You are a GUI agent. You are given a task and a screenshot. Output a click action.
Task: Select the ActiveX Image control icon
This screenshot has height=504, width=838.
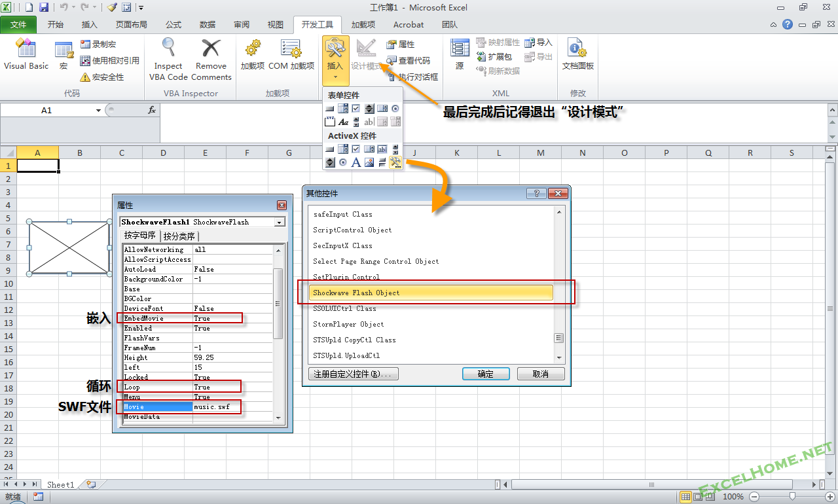(369, 162)
